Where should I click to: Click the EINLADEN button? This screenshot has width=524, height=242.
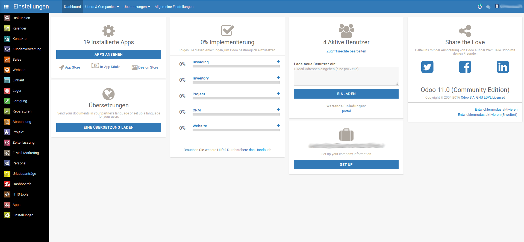pyautogui.click(x=346, y=94)
